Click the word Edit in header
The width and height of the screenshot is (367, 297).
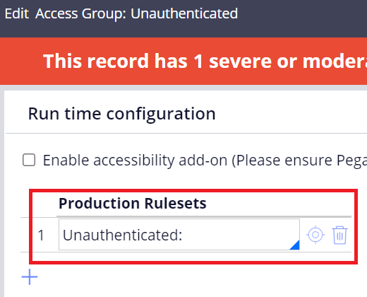tap(17, 13)
